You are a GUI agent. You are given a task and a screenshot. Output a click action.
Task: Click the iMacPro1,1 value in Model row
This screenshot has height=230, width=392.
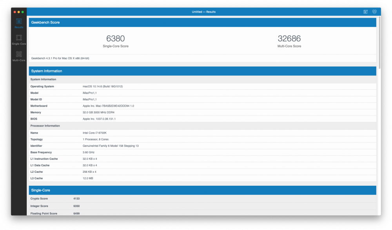pyautogui.click(x=90, y=93)
